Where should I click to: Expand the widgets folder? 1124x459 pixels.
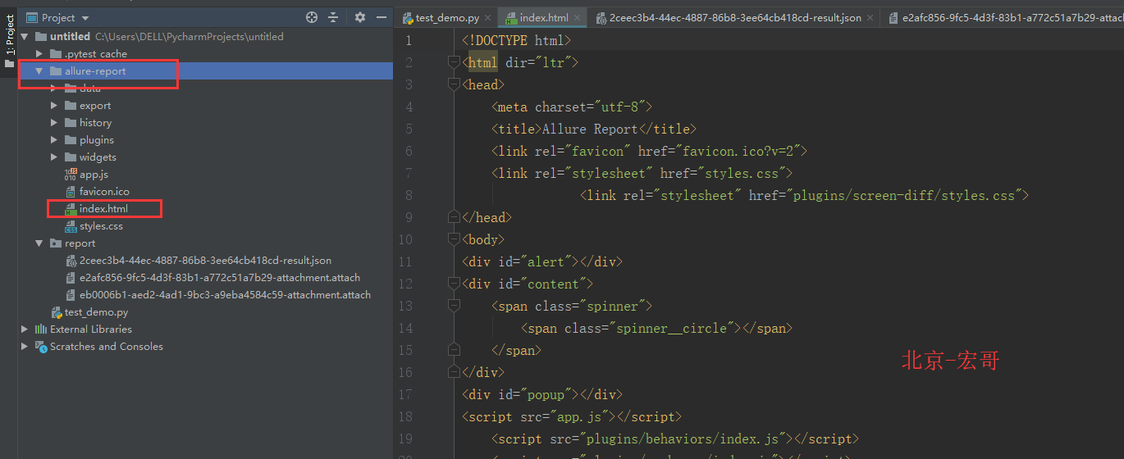pyautogui.click(x=53, y=157)
